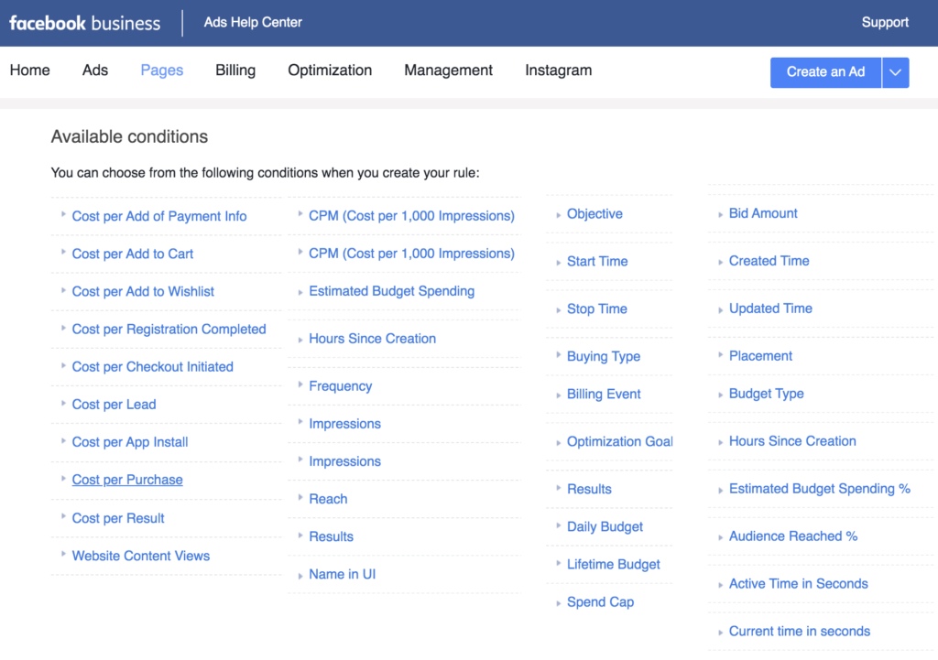The height and width of the screenshot is (660, 938).
Task: Open the Pages tab
Action: (161, 70)
